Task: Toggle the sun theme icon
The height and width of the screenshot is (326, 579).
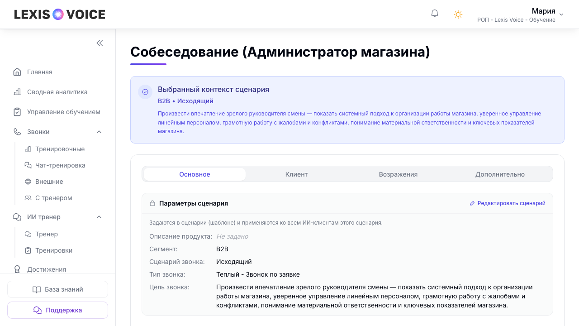Action: tap(458, 14)
